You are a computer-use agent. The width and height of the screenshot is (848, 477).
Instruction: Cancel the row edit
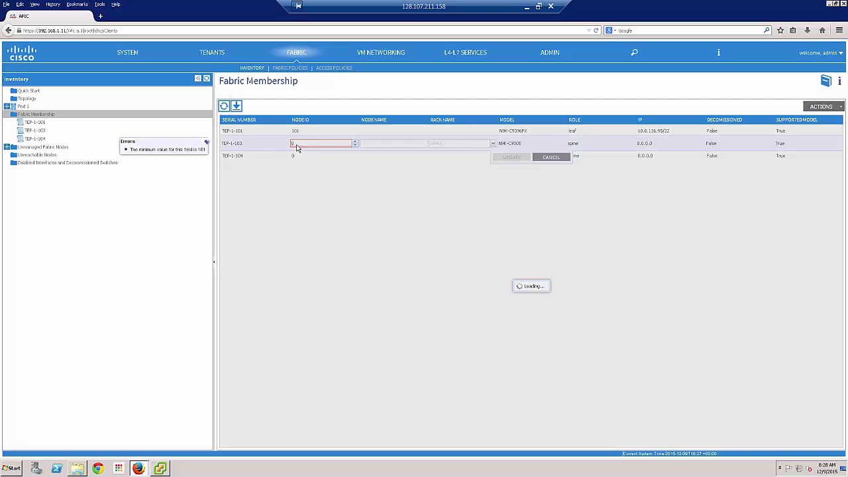[x=551, y=157]
